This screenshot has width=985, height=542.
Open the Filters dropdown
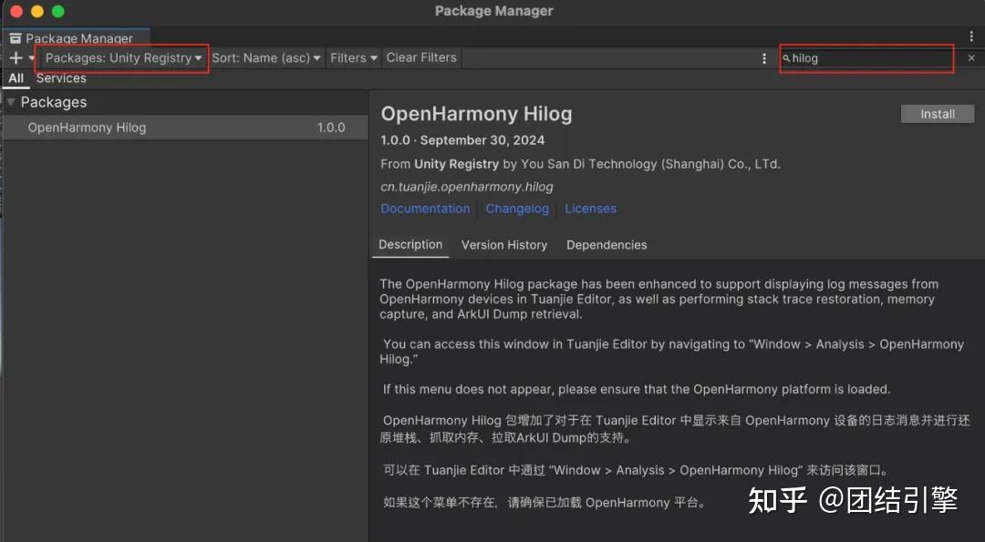352,57
